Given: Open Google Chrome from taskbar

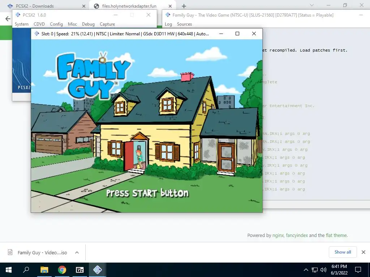Looking at the screenshot, I should pos(62,270).
